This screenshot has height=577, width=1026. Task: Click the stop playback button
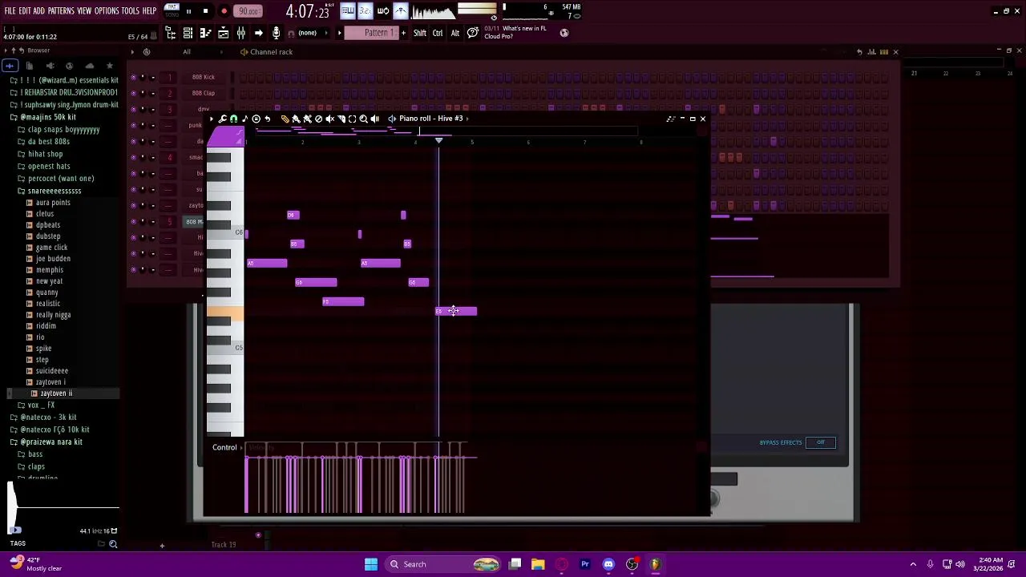[x=205, y=11]
